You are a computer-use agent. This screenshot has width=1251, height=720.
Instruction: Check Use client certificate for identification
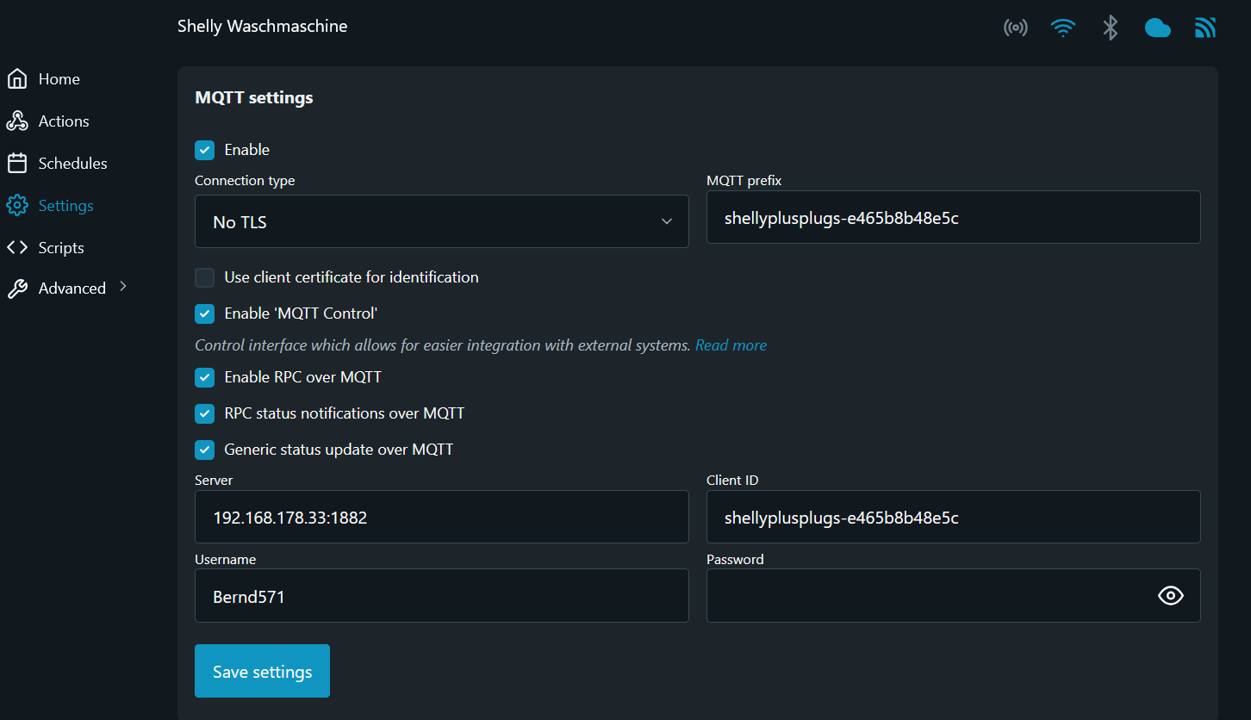coord(204,277)
